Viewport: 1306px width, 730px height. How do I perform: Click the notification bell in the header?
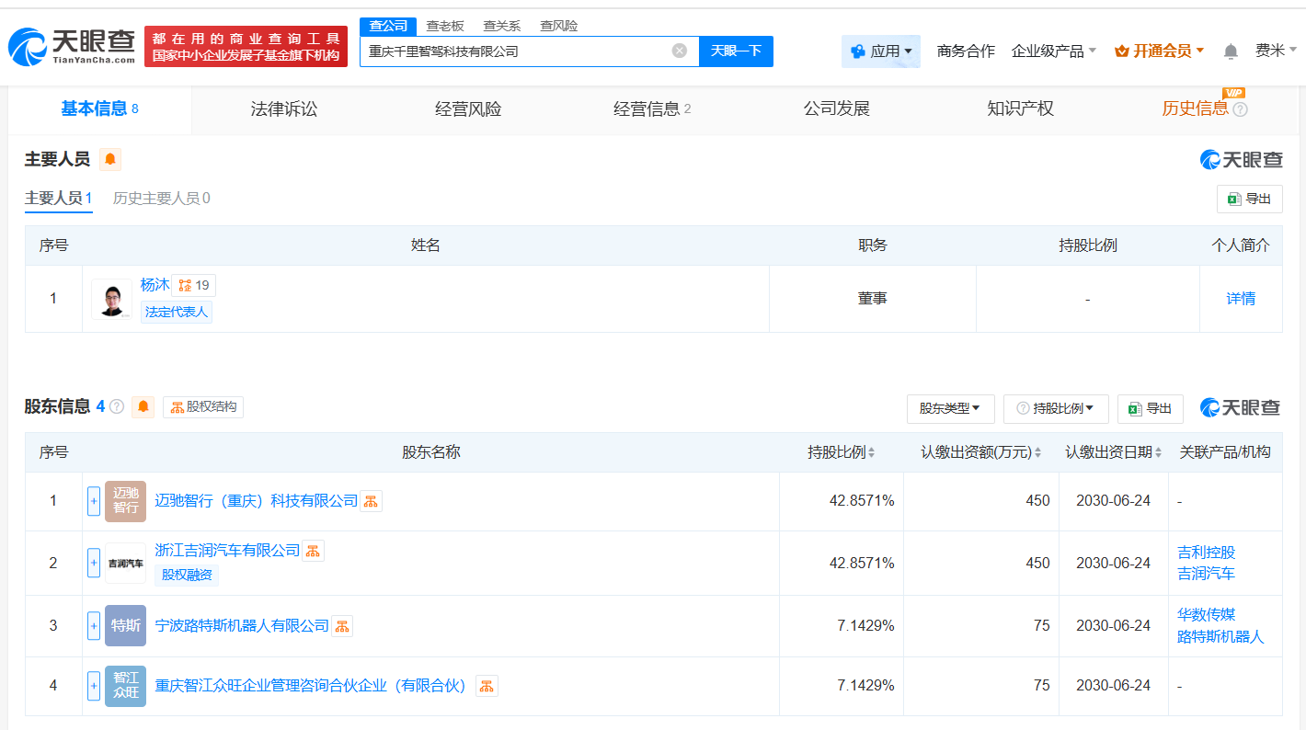pos(1231,51)
